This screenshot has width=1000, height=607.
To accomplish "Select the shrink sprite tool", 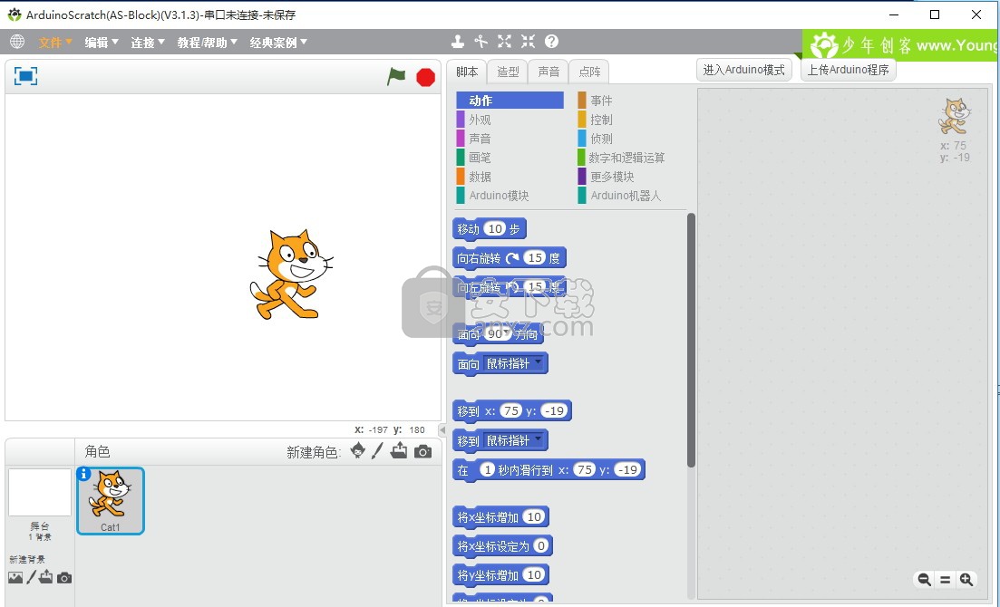I will click(528, 42).
